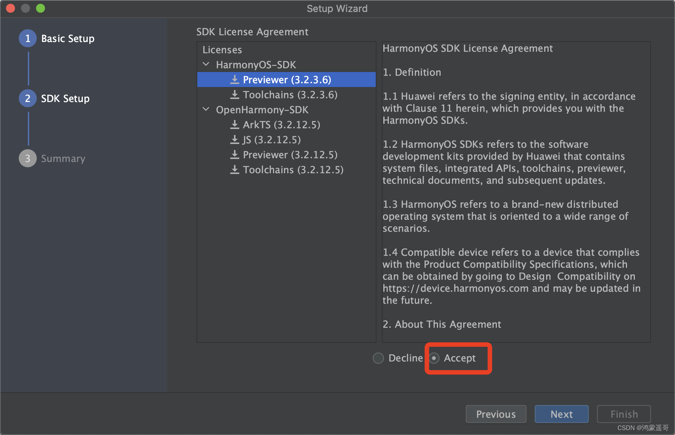Select Previewer (3.2.12.5) license entry
675x435 pixels.
[x=286, y=154]
